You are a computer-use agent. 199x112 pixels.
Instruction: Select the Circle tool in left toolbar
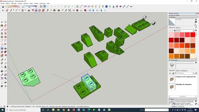pyautogui.click(x=2, y=37)
